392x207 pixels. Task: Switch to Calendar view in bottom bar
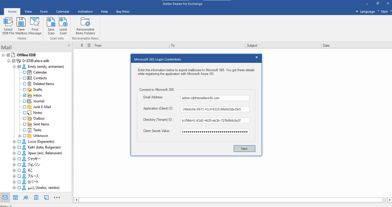tap(15, 198)
